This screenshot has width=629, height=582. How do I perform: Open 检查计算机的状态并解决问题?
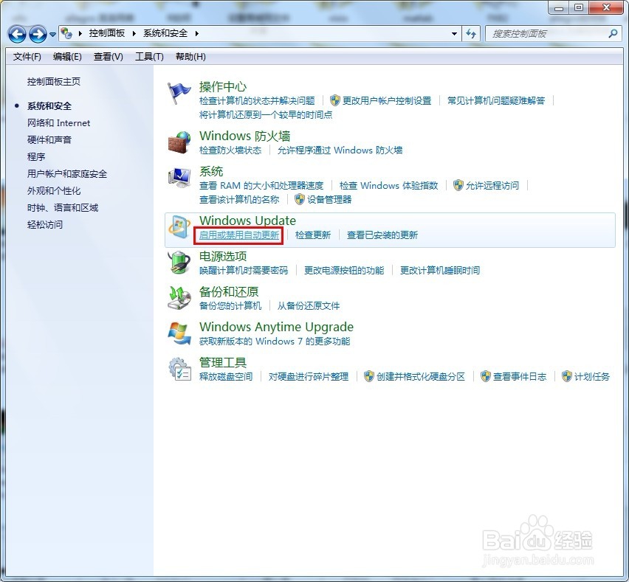(257, 100)
